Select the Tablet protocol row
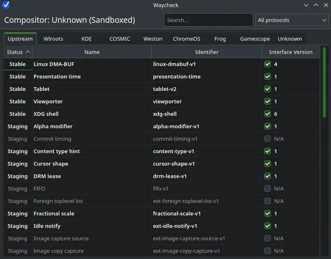Image resolution: width=331 pixels, height=259 pixels. [161, 89]
